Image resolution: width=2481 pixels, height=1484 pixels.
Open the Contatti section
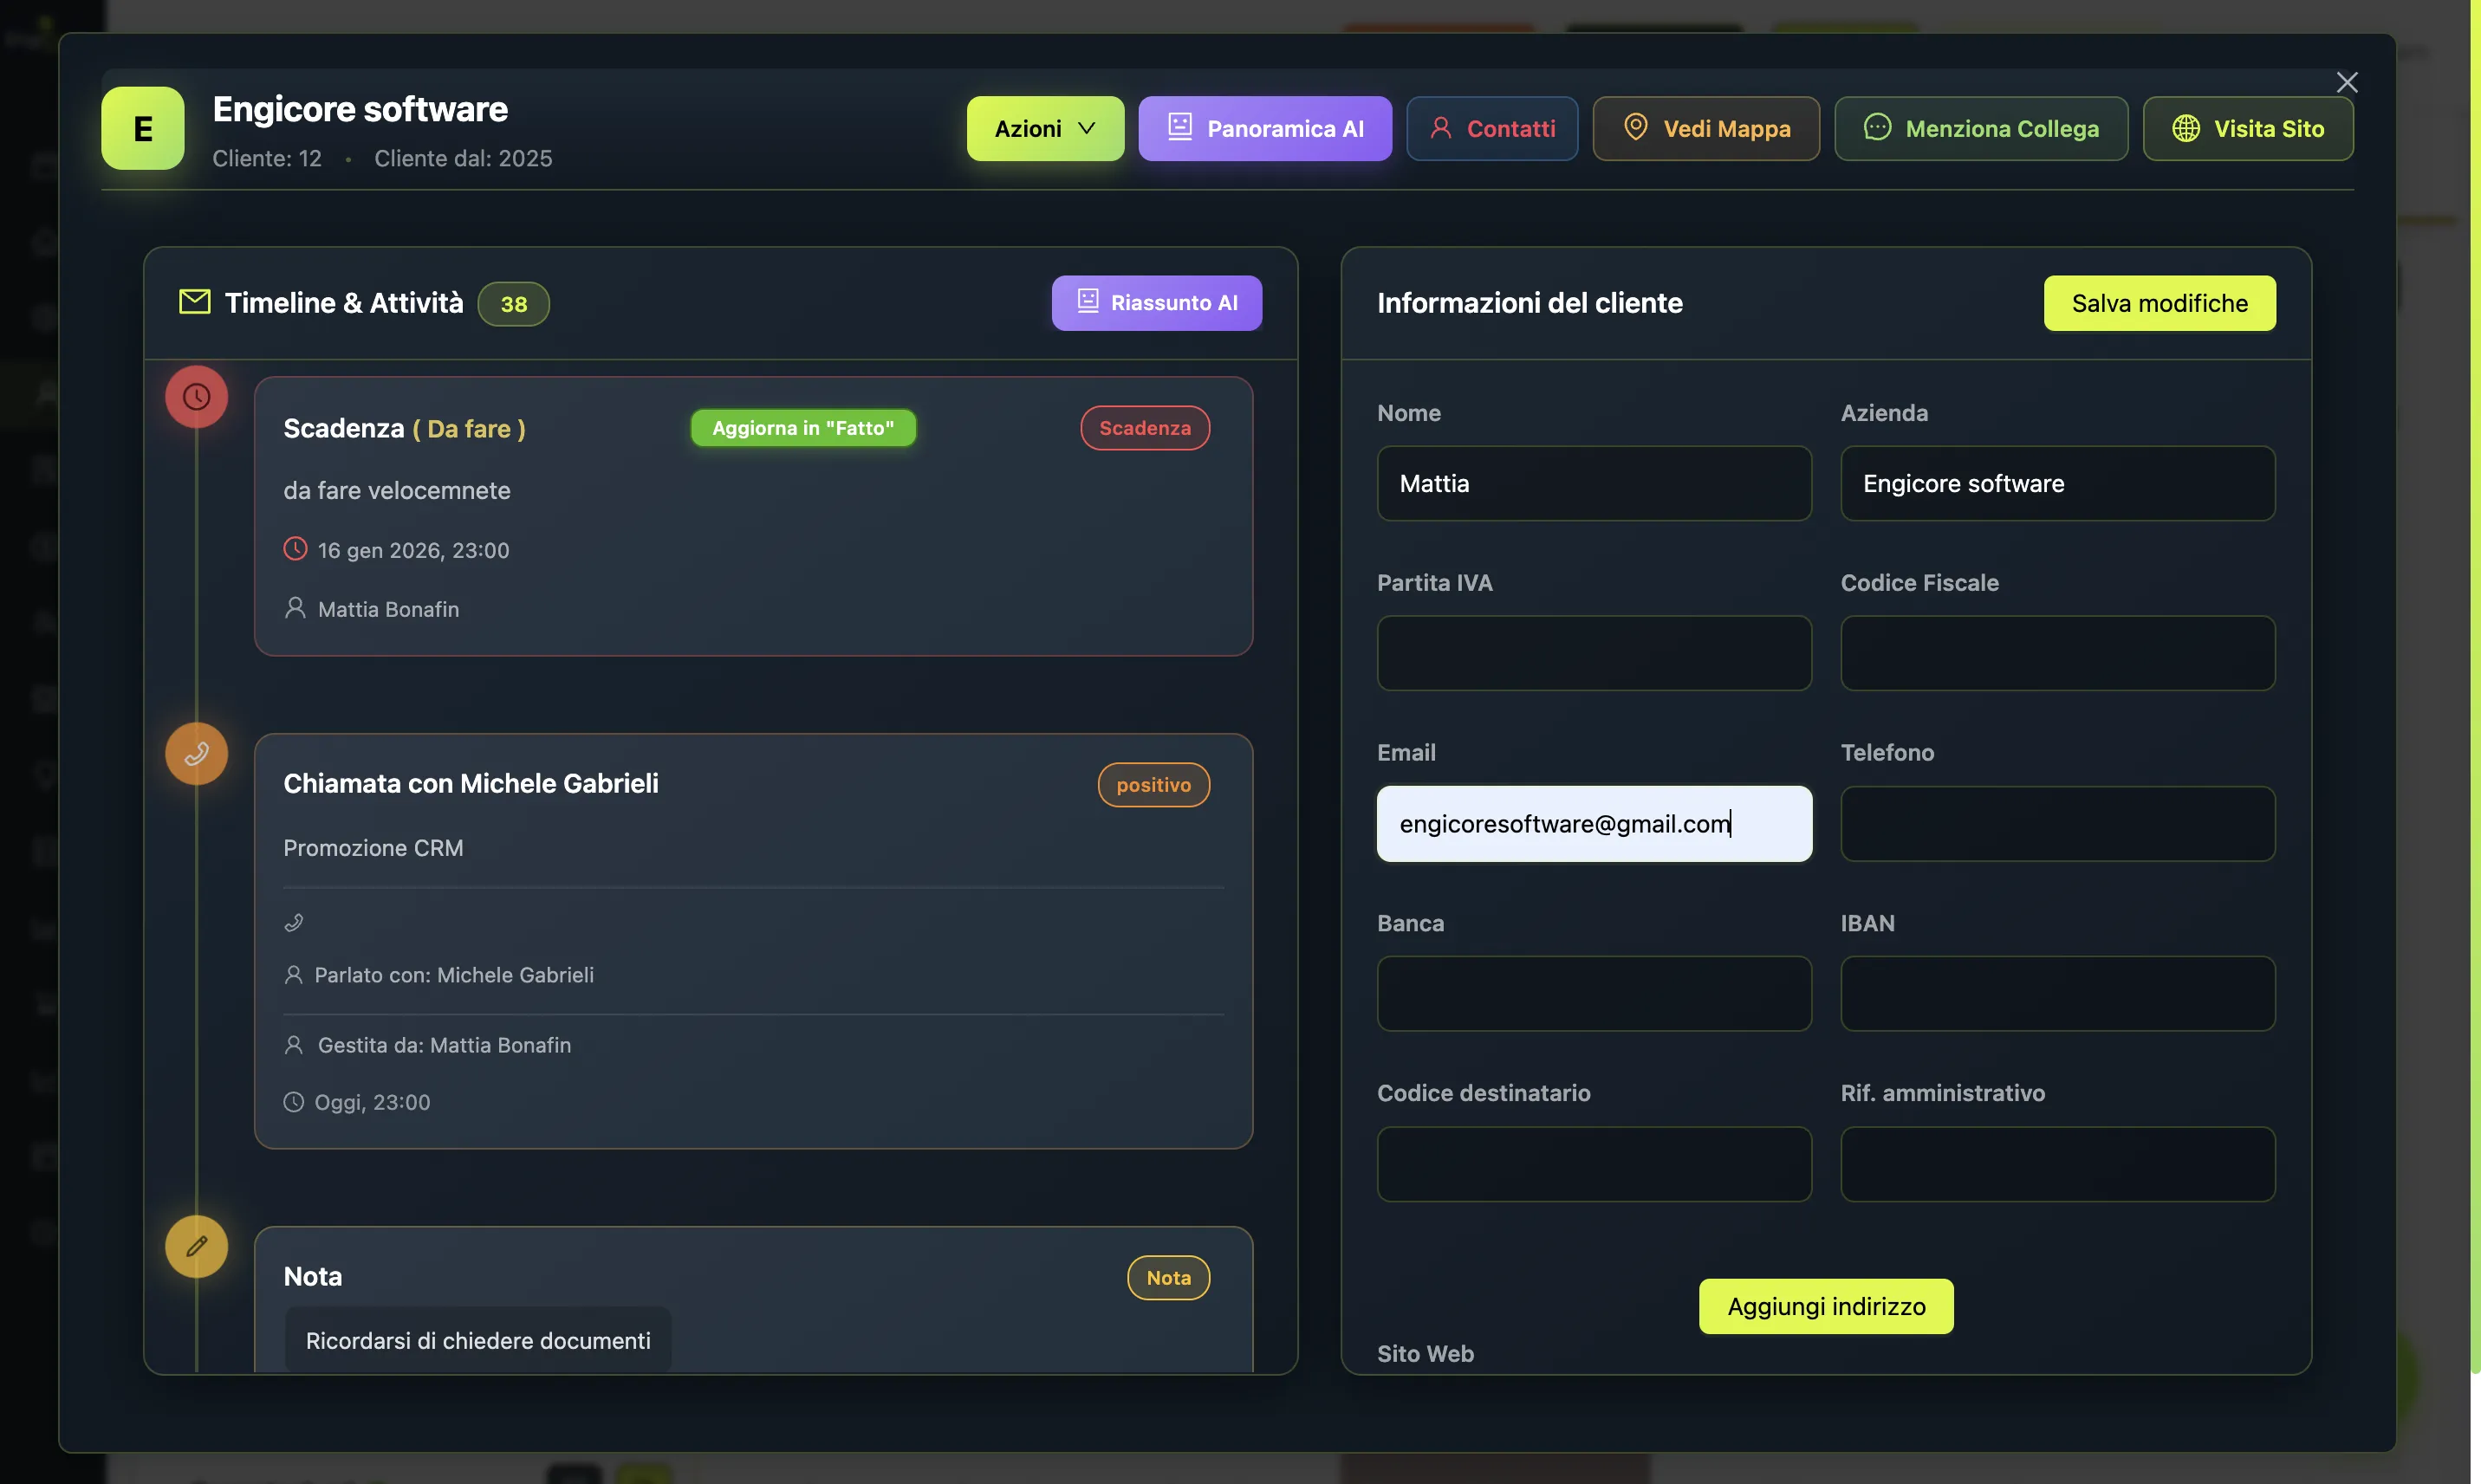1492,128
